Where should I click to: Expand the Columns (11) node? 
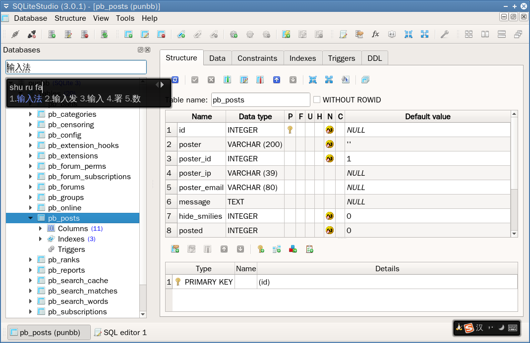41,229
